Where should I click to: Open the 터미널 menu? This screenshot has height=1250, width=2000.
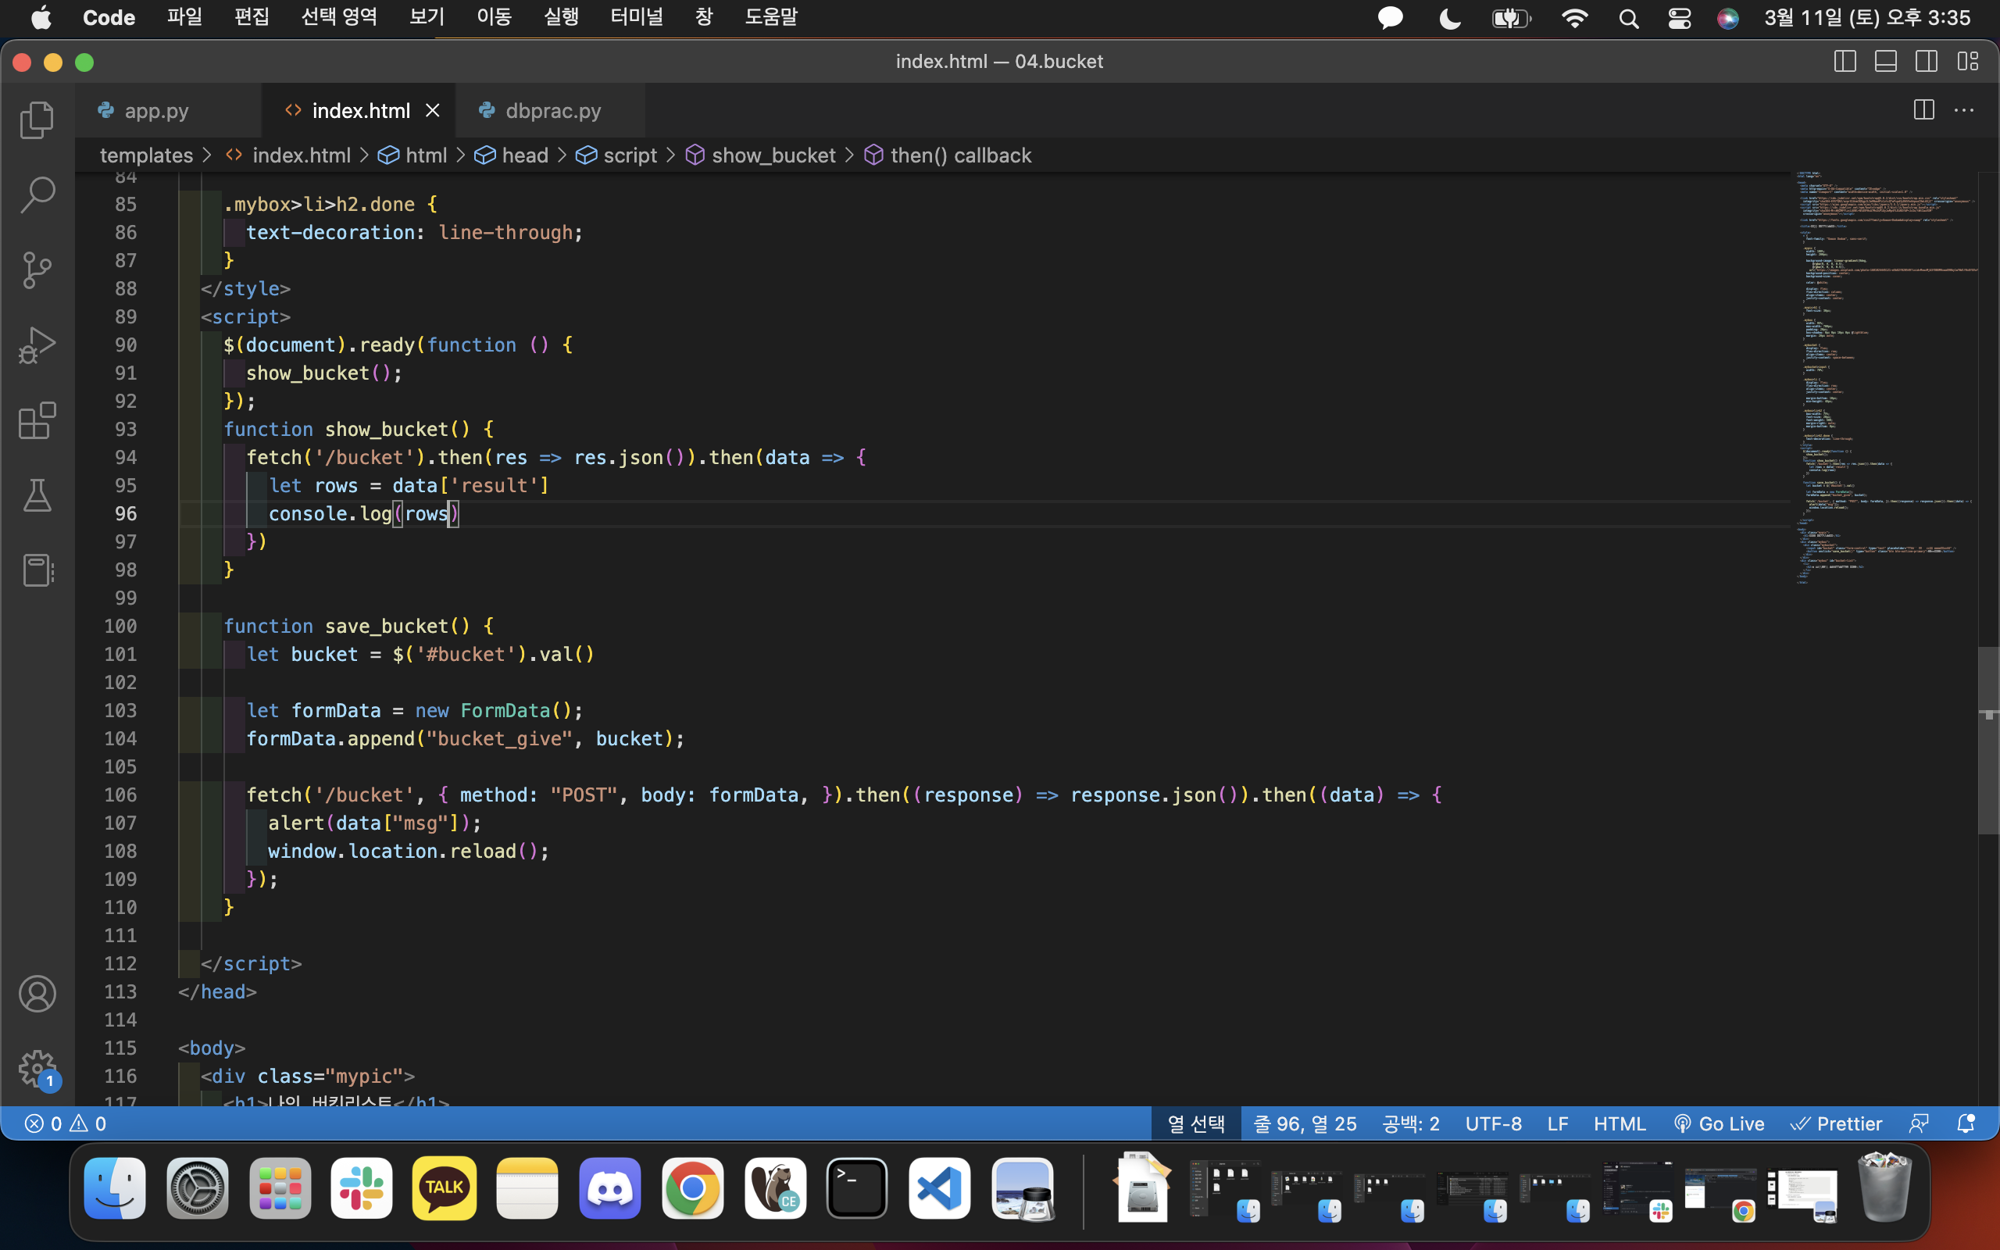(x=637, y=17)
